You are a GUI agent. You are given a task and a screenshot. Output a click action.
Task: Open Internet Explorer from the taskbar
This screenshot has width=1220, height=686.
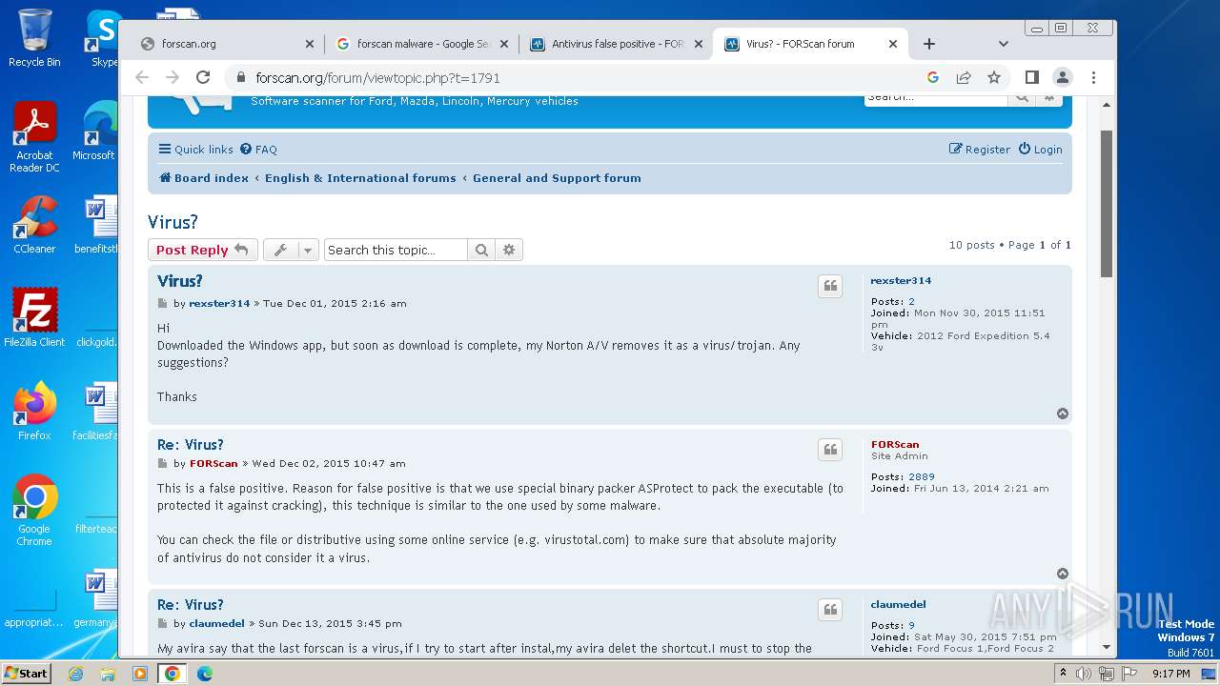pos(76,674)
